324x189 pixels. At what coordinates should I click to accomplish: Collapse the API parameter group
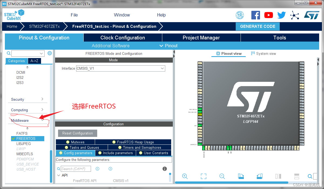59,175
